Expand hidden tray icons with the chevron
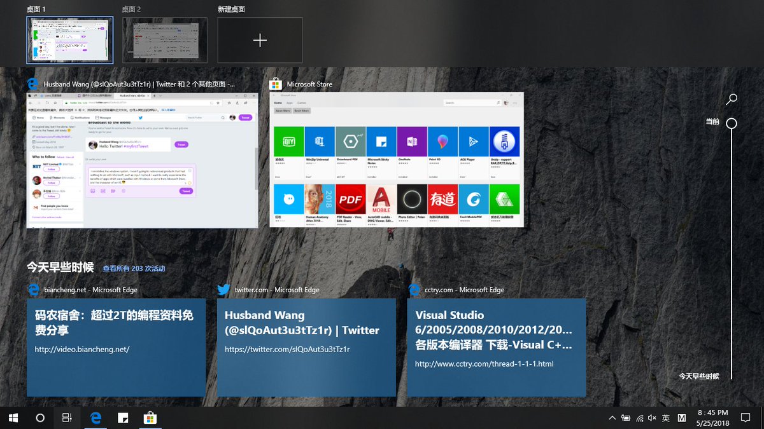Screen dimensions: 764x429 tap(611, 418)
